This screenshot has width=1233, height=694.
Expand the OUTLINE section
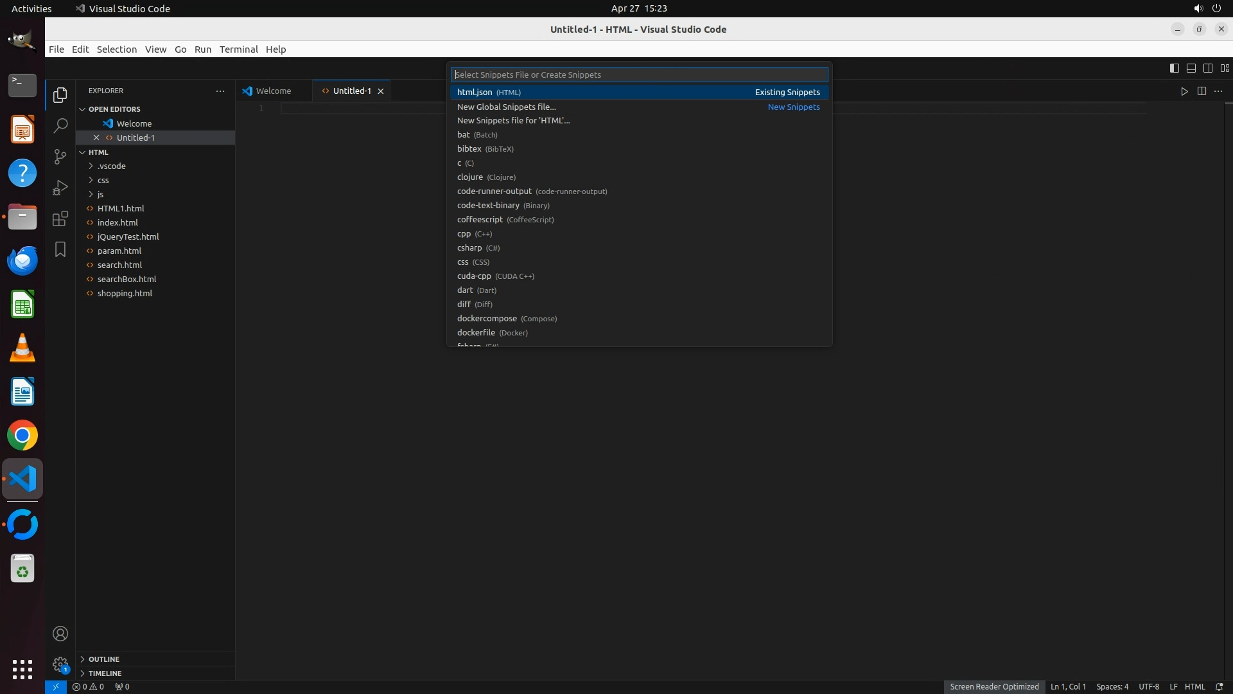click(x=103, y=659)
